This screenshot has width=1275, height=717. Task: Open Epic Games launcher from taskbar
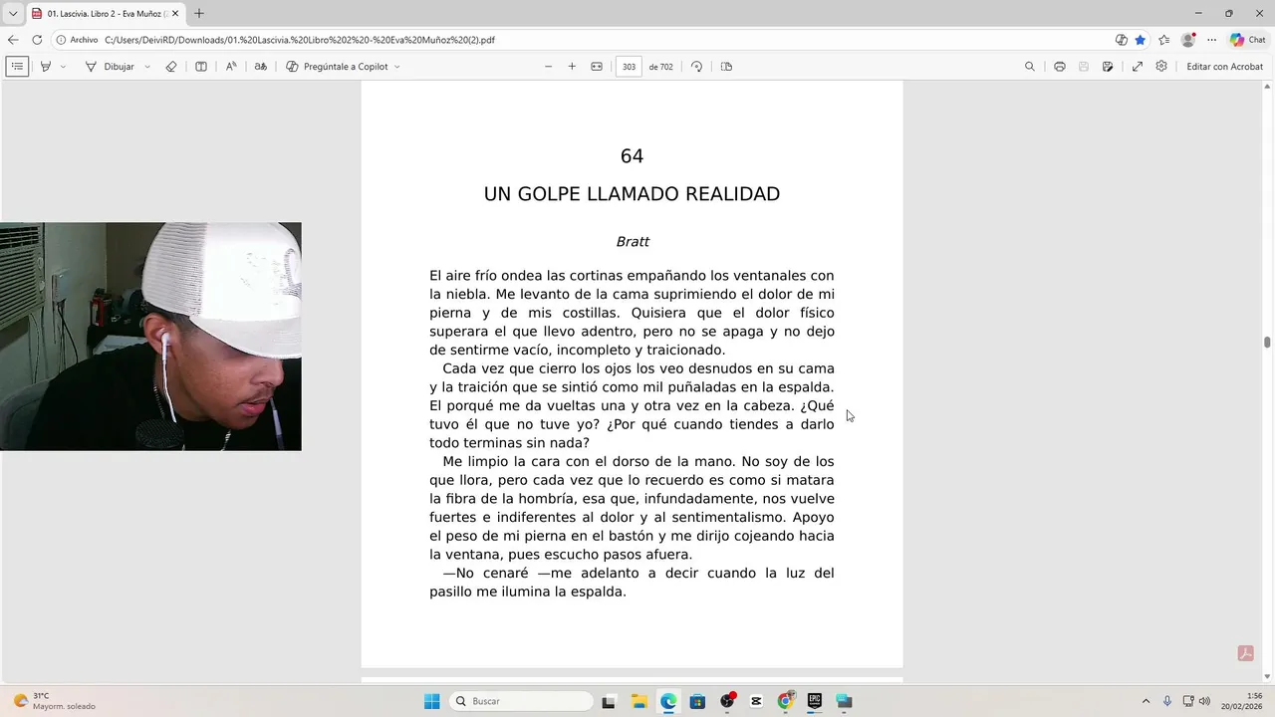pyautogui.click(x=815, y=701)
